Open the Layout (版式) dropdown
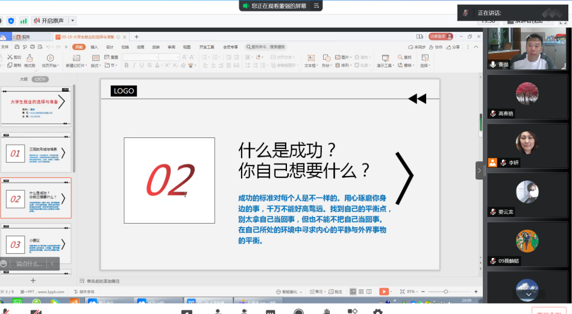Image resolution: width=572 pixels, height=314 pixels. tap(96, 65)
